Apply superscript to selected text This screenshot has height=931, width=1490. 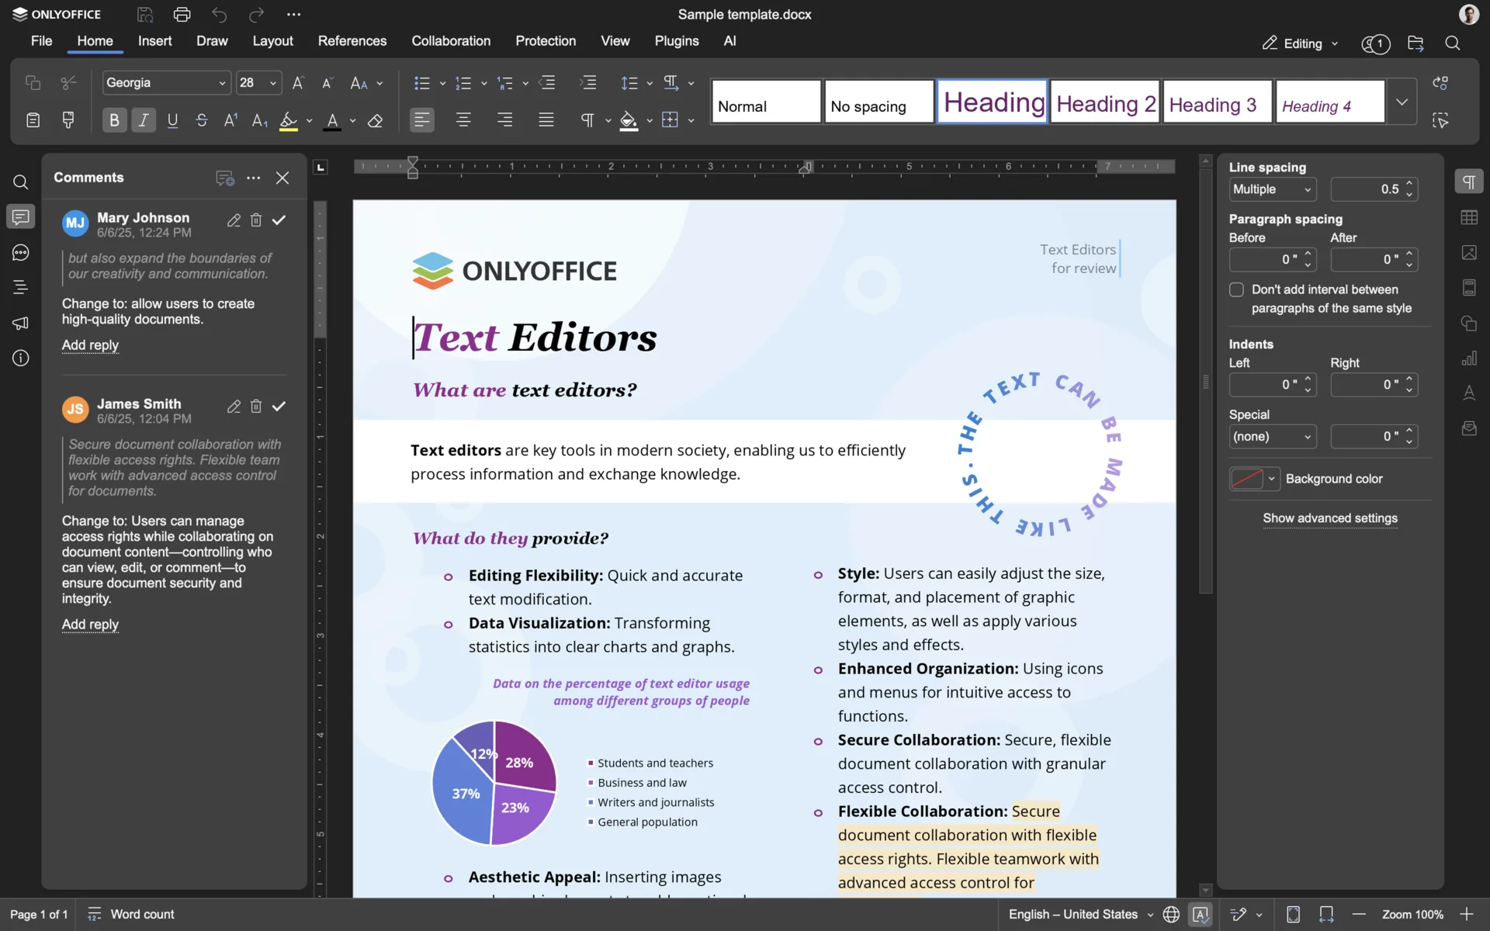230,120
